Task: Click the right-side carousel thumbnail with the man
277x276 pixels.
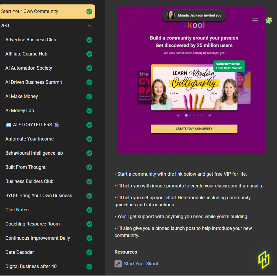Action: tap(244, 88)
